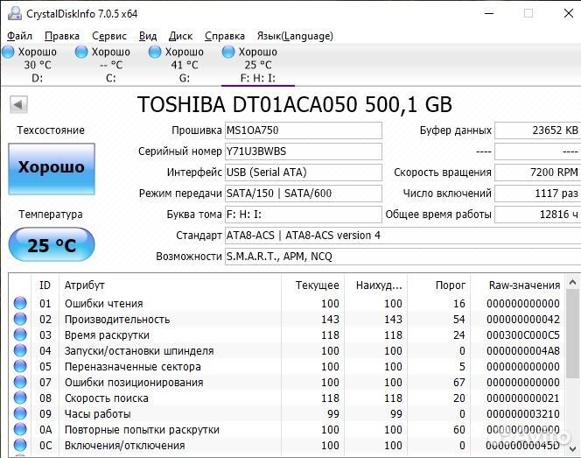Click the serial number field Y71U3BWBS
Image resolution: width=581 pixels, height=458 pixels.
[x=304, y=151]
